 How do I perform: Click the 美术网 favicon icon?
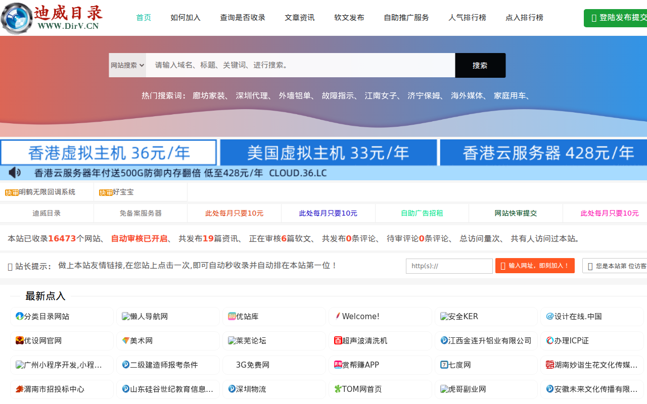click(x=126, y=340)
